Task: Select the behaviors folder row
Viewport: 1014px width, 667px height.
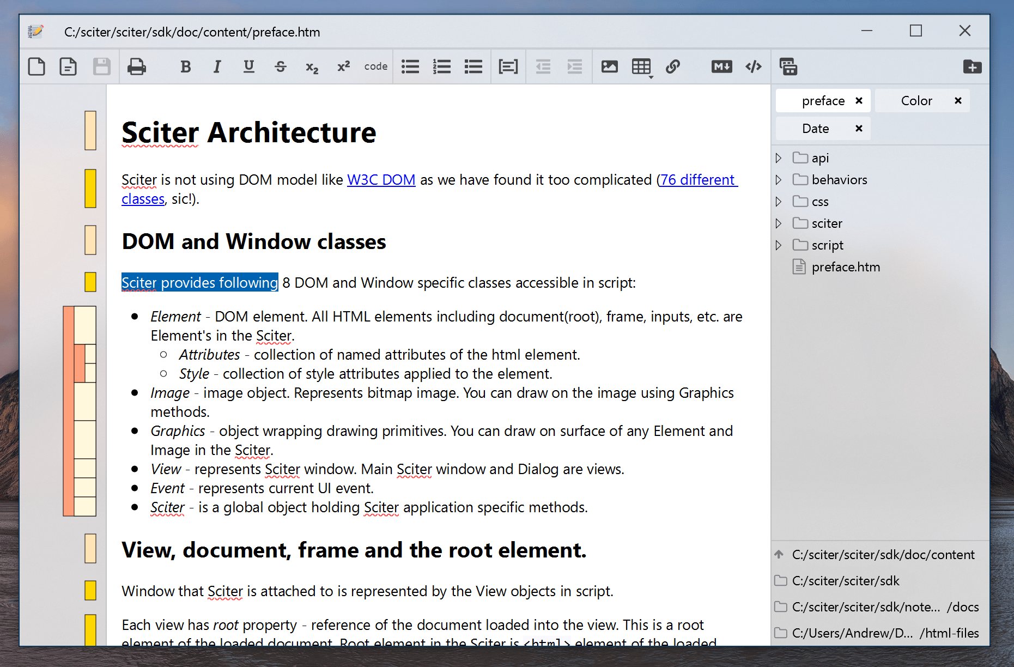Action: coord(881,180)
